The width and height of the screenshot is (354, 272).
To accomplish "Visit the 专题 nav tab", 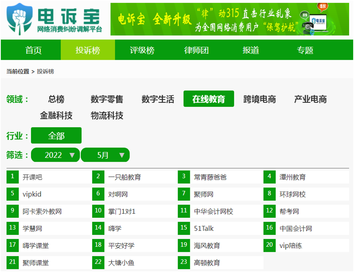I will 305,50.
